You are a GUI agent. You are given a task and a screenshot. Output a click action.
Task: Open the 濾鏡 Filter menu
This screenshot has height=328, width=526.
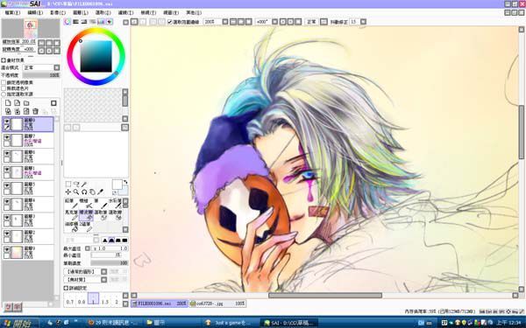tap(125, 12)
